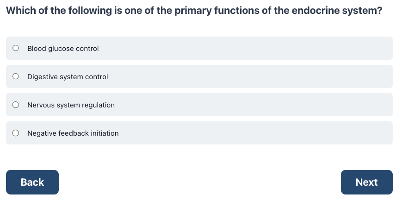Choose the Nervous system regulation radio button

[x=16, y=105]
